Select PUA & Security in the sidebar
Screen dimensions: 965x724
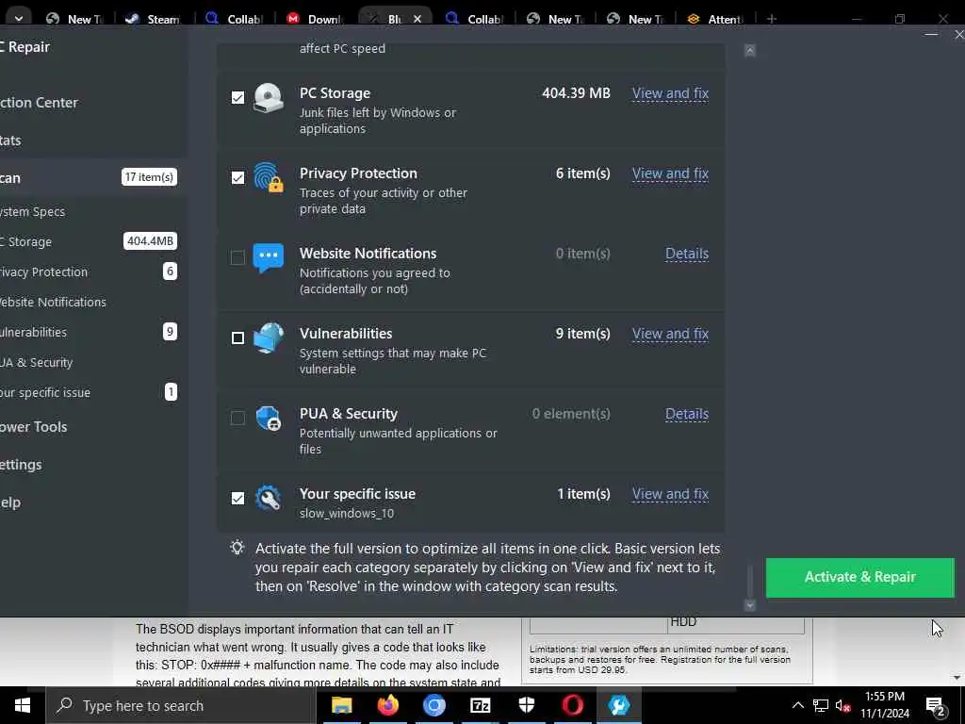pyautogui.click(x=92, y=362)
